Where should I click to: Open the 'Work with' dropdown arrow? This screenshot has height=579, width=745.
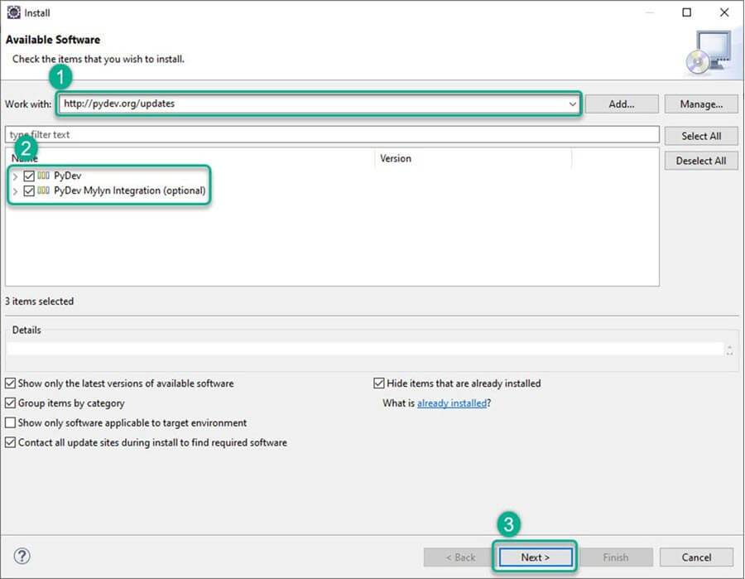(x=572, y=104)
